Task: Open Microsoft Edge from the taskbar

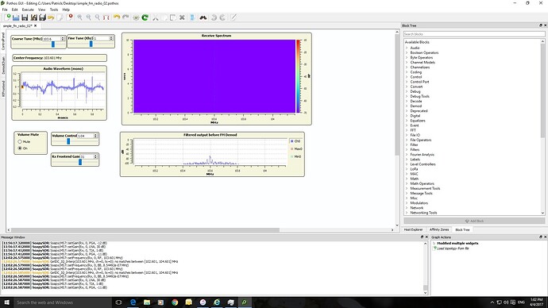Action: pos(133,302)
